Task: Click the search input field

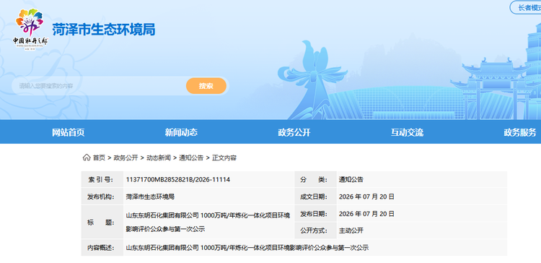Action: pyautogui.click(x=98, y=86)
